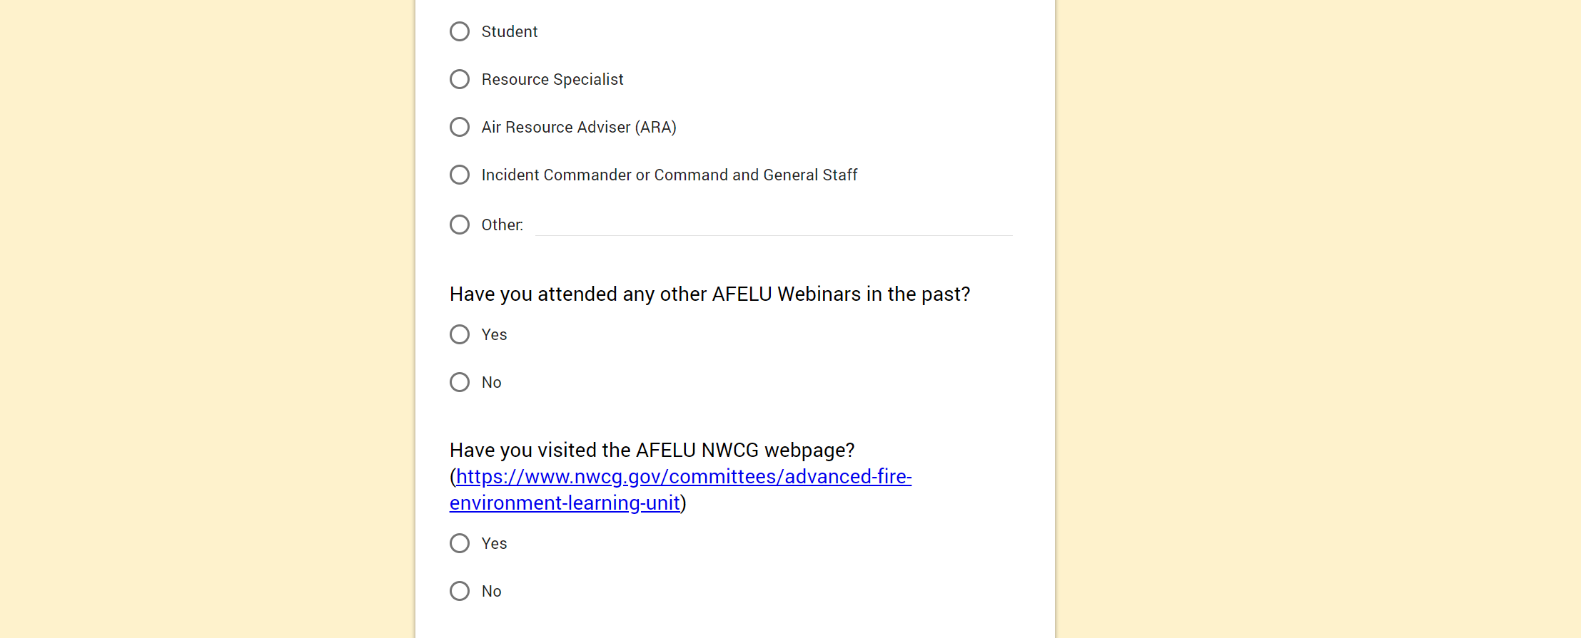Click "Yes" label under the Webinars question
Viewport: 1581px width, 638px height.
coord(494,334)
